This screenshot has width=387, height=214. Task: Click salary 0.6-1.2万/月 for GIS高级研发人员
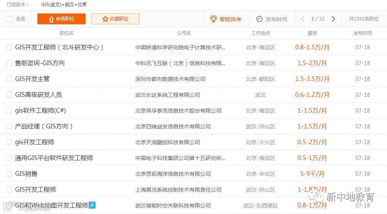tap(312, 95)
